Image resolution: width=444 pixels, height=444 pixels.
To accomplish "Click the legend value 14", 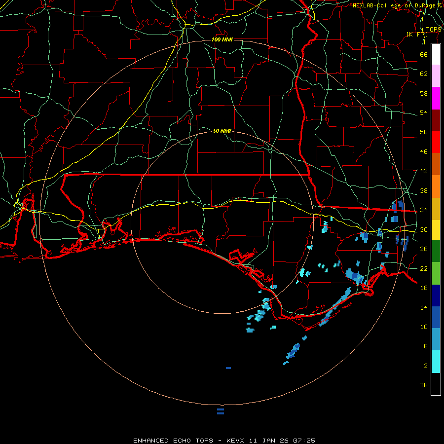I will pyautogui.click(x=424, y=307).
